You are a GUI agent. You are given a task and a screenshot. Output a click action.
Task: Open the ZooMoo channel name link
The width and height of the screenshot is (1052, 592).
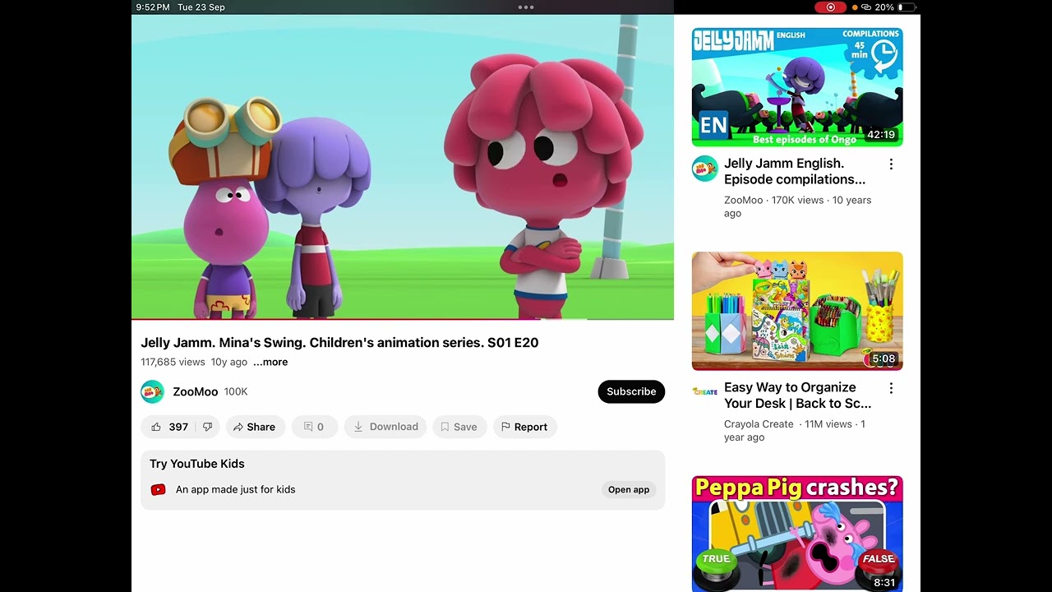point(196,391)
